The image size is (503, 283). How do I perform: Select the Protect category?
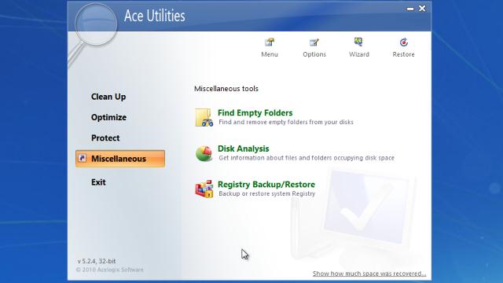tap(105, 138)
